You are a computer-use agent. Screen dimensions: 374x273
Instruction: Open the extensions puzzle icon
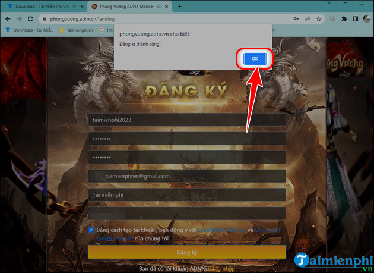(x=344, y=19)
